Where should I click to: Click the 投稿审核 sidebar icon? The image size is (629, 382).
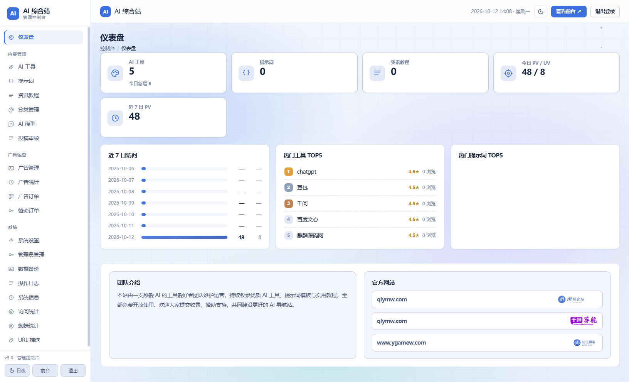11,139
